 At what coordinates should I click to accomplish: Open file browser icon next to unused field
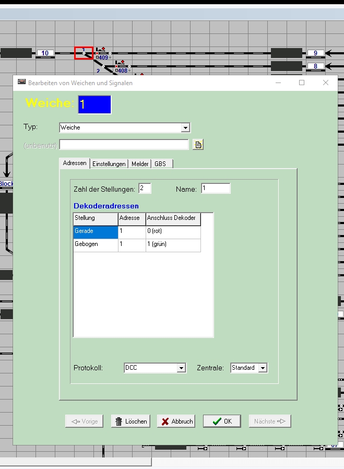tap(198, 145)
